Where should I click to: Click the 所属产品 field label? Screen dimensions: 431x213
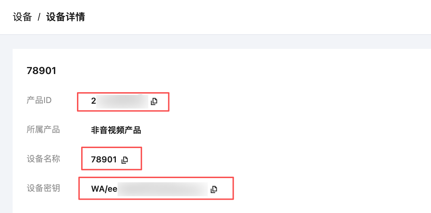(43, 130)
